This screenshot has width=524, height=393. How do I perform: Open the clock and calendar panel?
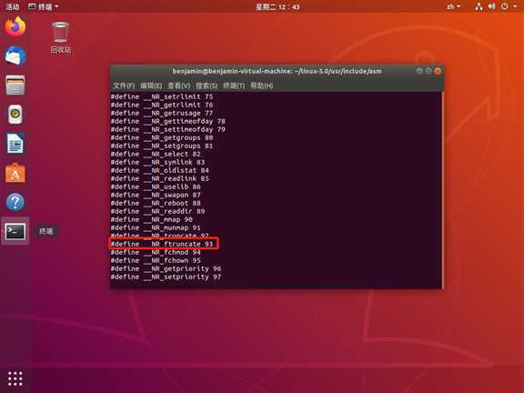click(x=277, y=6)
